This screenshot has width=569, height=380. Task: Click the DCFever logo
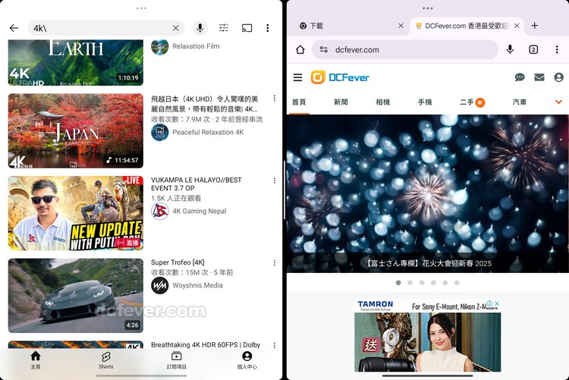point(340,77)
